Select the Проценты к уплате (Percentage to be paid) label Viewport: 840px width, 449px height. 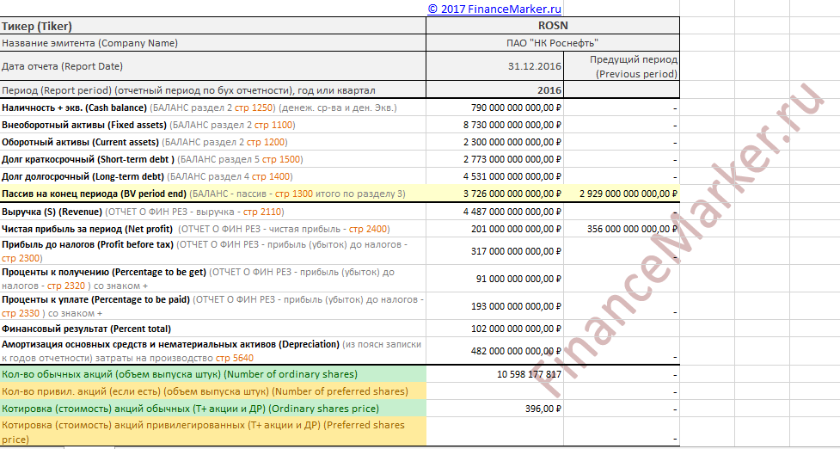(x=213, y=306)
